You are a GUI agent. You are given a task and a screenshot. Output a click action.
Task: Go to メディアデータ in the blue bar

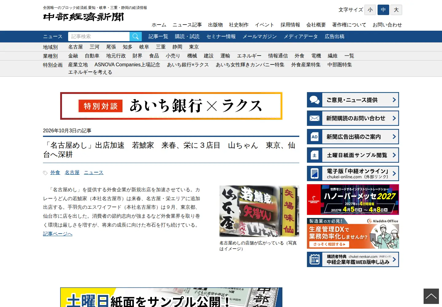(301, 37)
